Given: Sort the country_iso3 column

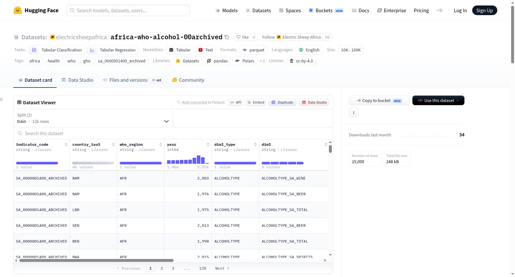Looking at the screenshot, I should (113, 144).
